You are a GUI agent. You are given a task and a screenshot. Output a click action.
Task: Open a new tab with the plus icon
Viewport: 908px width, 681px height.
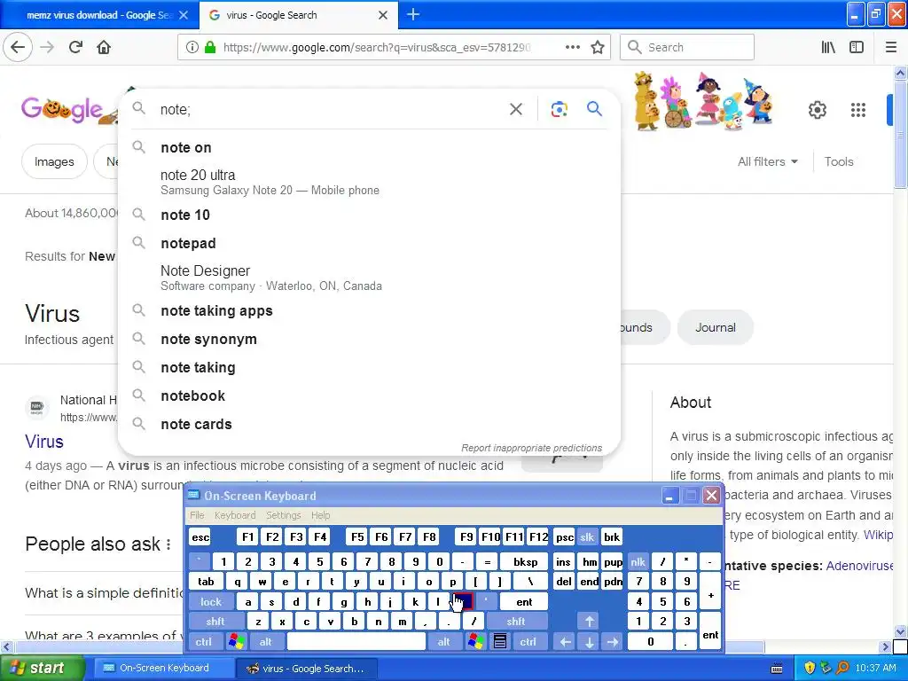coord(413,14)
